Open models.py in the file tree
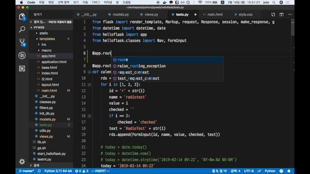The height and width of the screenshot is (174, 310). coord(47,119)
